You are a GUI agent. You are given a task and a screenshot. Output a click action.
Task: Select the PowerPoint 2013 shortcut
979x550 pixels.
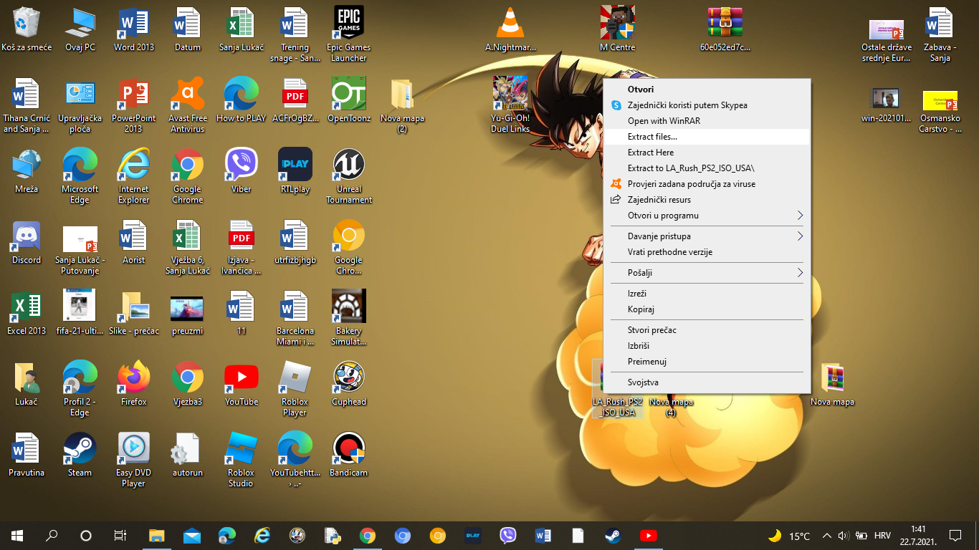point(134,105)
